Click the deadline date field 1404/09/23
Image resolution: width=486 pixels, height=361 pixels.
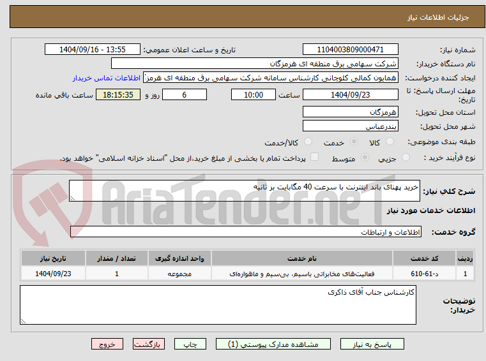coord(350,94)
